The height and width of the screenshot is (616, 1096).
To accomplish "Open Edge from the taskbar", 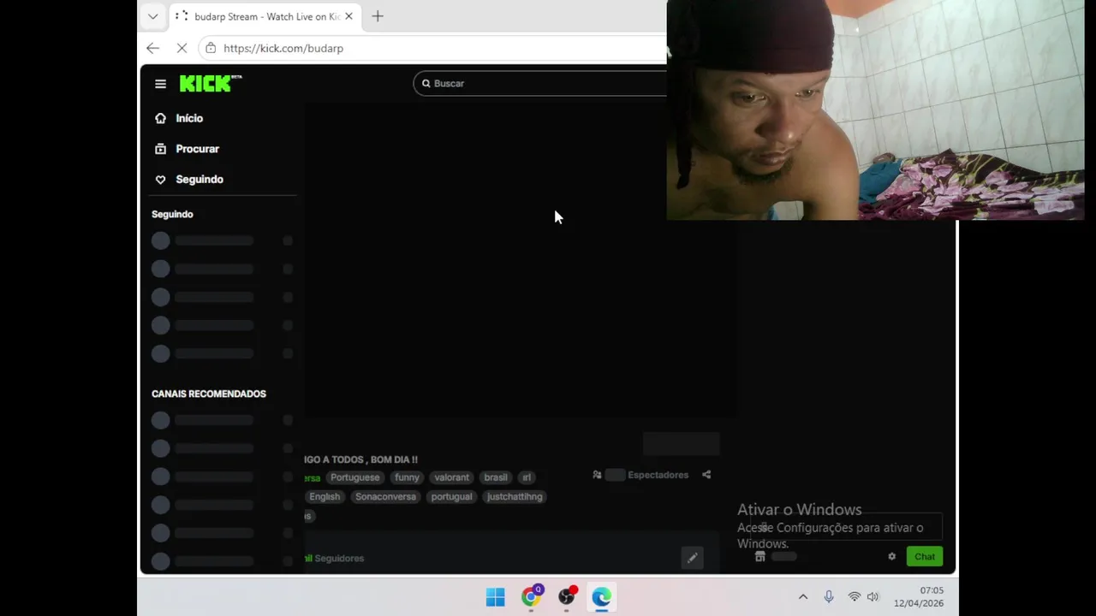I will (x=601, y=597).
